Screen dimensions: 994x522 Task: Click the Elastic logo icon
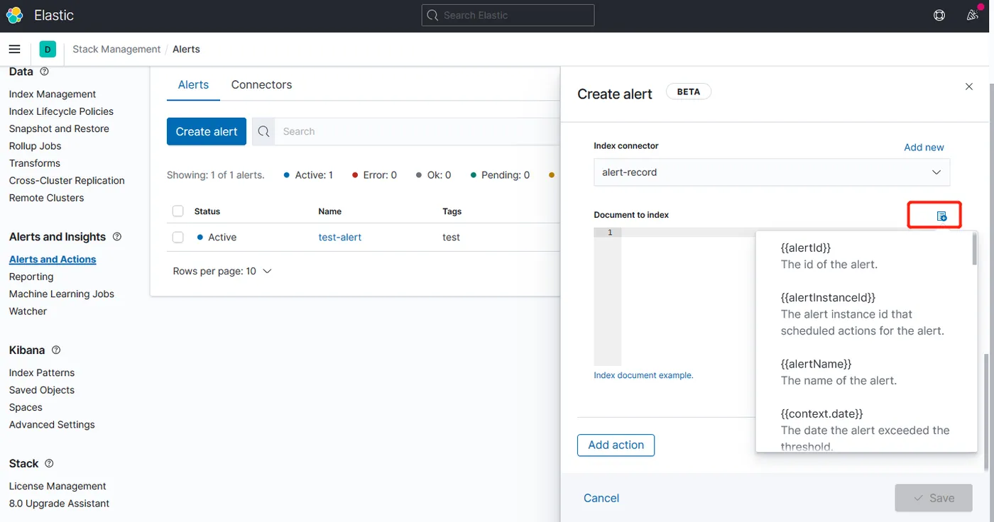(x=14, y=15)
